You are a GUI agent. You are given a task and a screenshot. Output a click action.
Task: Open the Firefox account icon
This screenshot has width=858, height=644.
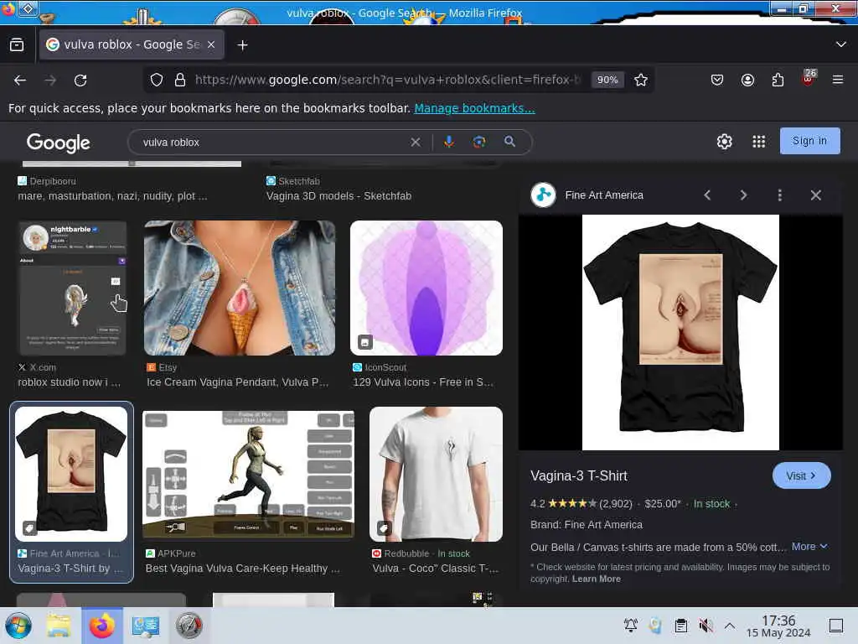tap(747, 80)
